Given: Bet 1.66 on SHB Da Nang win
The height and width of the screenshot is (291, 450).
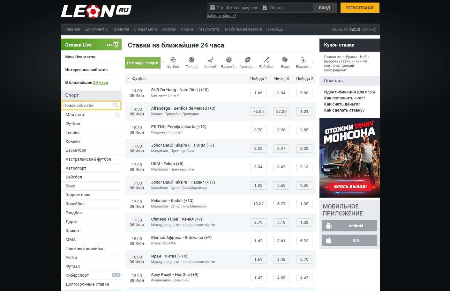Looking at the screenshot, I should (x=258, y=93).
